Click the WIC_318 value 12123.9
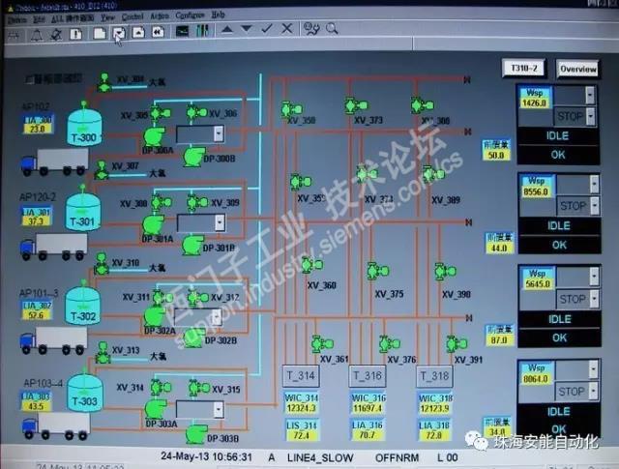Image resolution: width=619 pixels, height=469 pixels. point(435,408)
